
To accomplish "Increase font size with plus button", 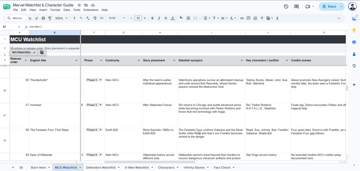I will tap(145, 18).
